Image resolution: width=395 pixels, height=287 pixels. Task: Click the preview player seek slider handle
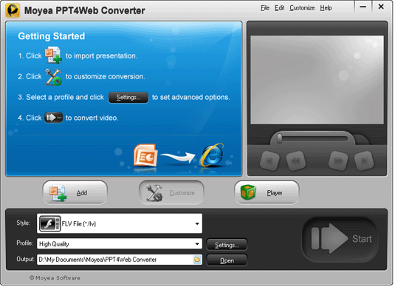click(x=279, y=139)
